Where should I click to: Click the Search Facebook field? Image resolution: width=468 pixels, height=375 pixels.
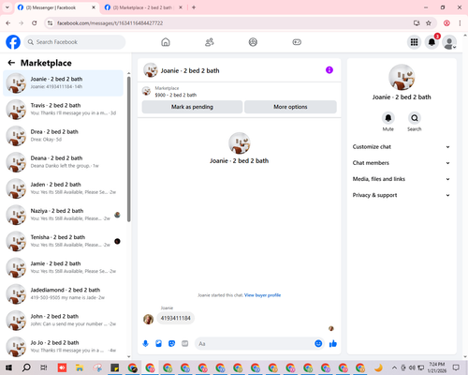point(75,42)
